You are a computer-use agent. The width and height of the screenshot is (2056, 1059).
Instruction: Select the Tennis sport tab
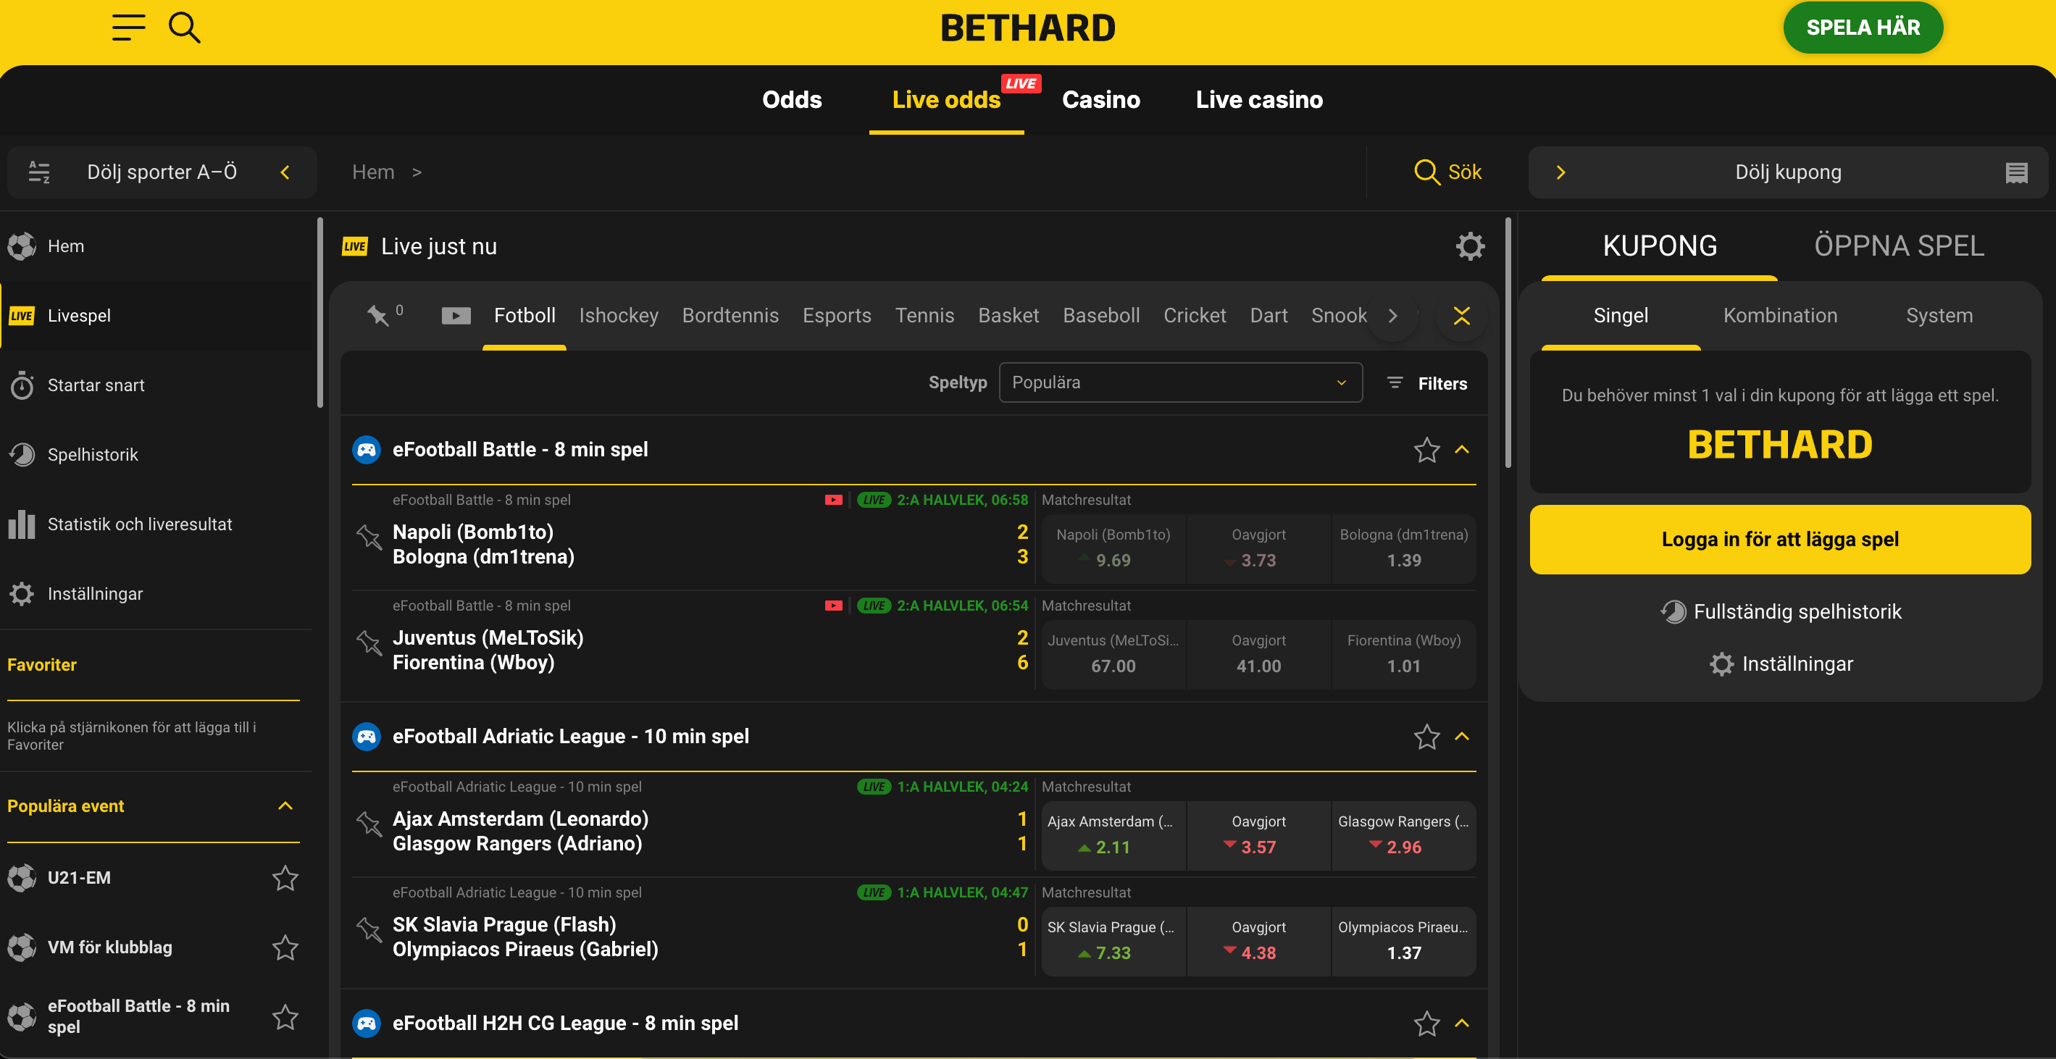point(924,315)
